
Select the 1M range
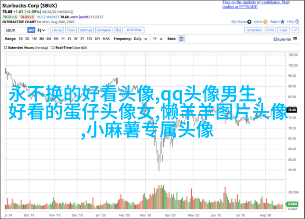34,39
